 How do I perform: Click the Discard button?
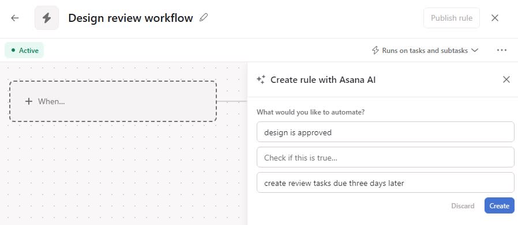click(x=463, y=205)
